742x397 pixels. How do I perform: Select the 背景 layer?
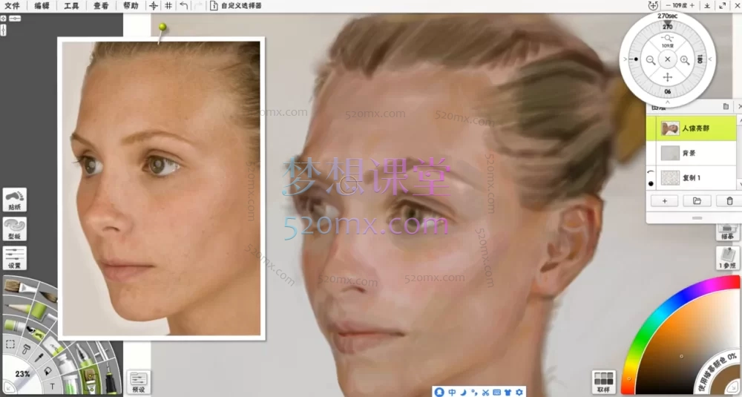[x=692, y=153]
